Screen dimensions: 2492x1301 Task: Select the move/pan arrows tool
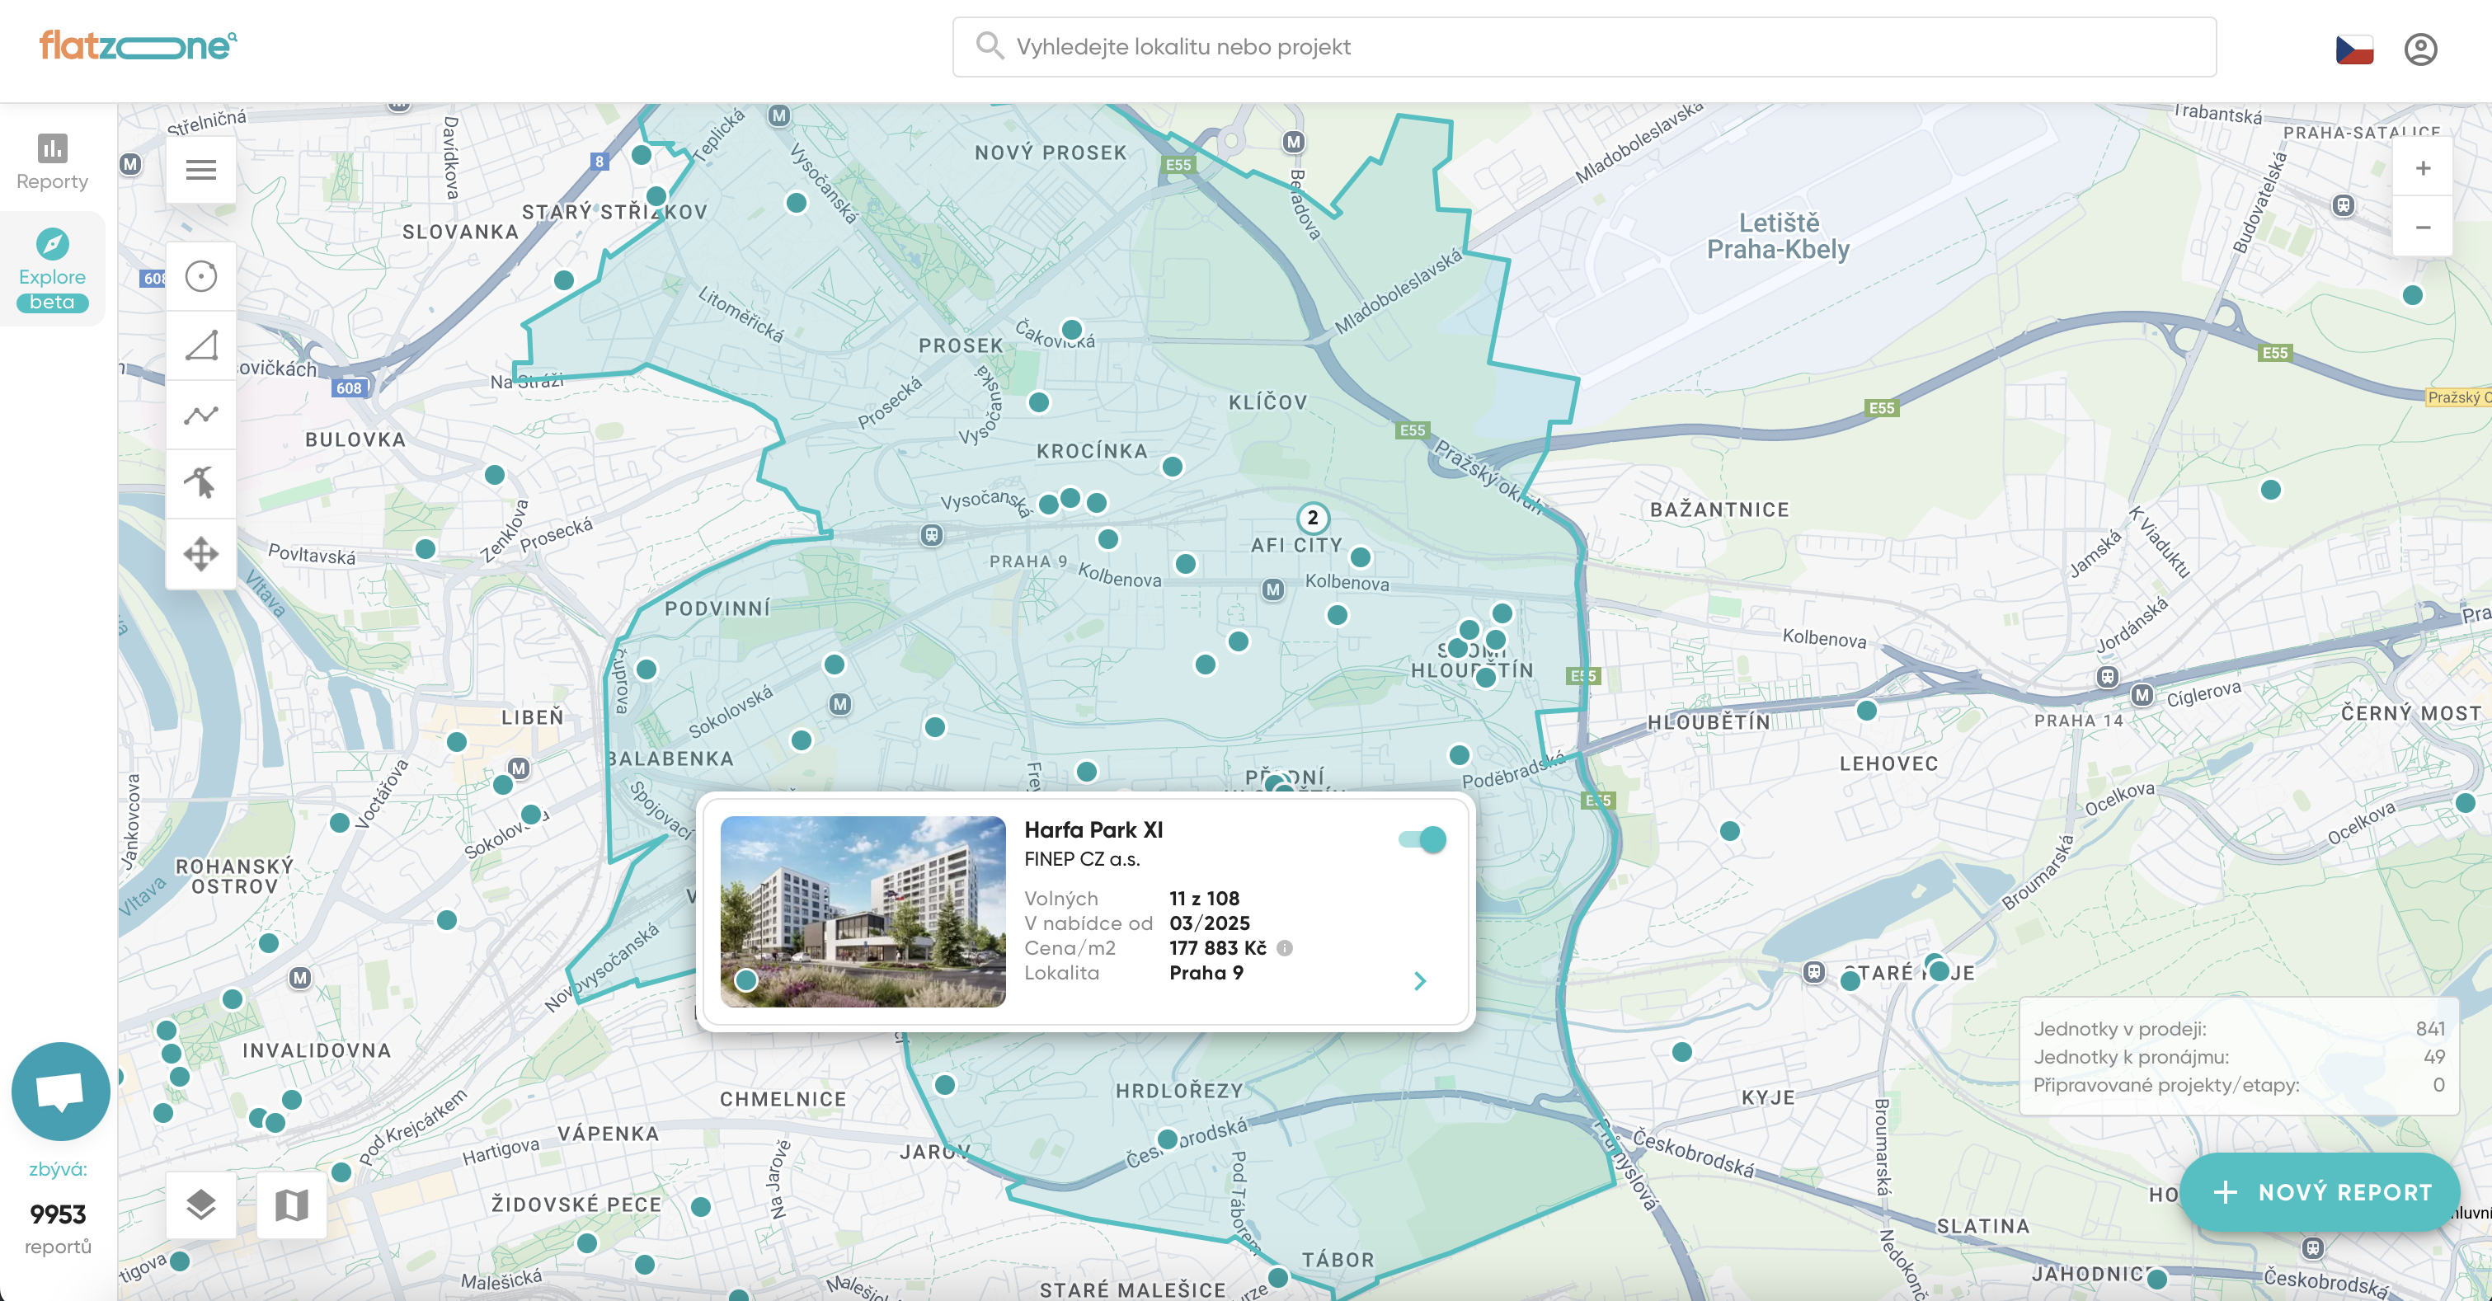[x=200, y=553]
